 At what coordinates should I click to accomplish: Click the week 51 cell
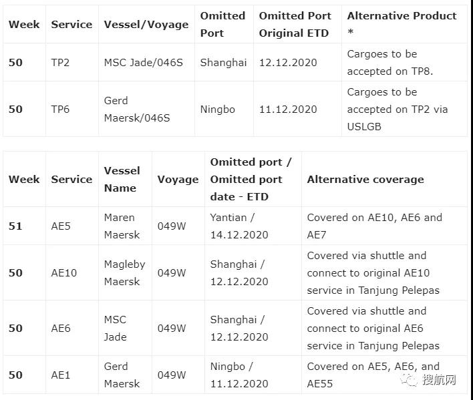pyautogui.click(x=15, y=226)
